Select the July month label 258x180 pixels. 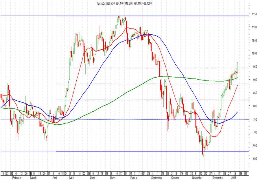[x=113, y=178]
